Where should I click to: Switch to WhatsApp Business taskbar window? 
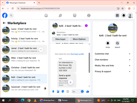pyautogui.click(x=47, y=100)
